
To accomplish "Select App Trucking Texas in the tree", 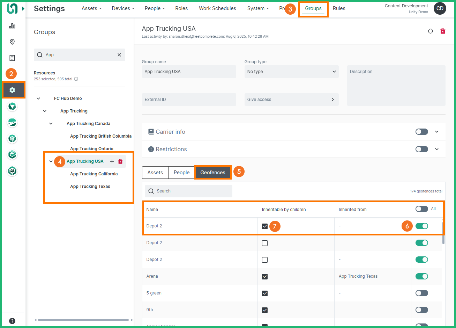I will point(90,187).
